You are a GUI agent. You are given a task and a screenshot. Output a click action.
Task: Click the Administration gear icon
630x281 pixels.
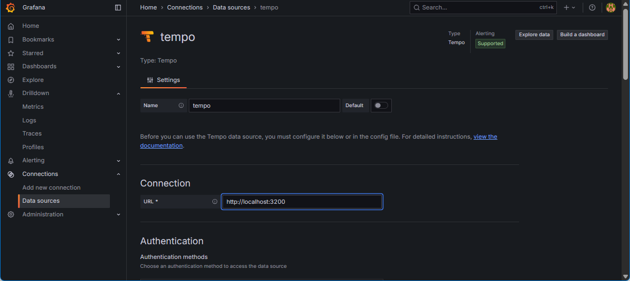[x=11, y=214]
